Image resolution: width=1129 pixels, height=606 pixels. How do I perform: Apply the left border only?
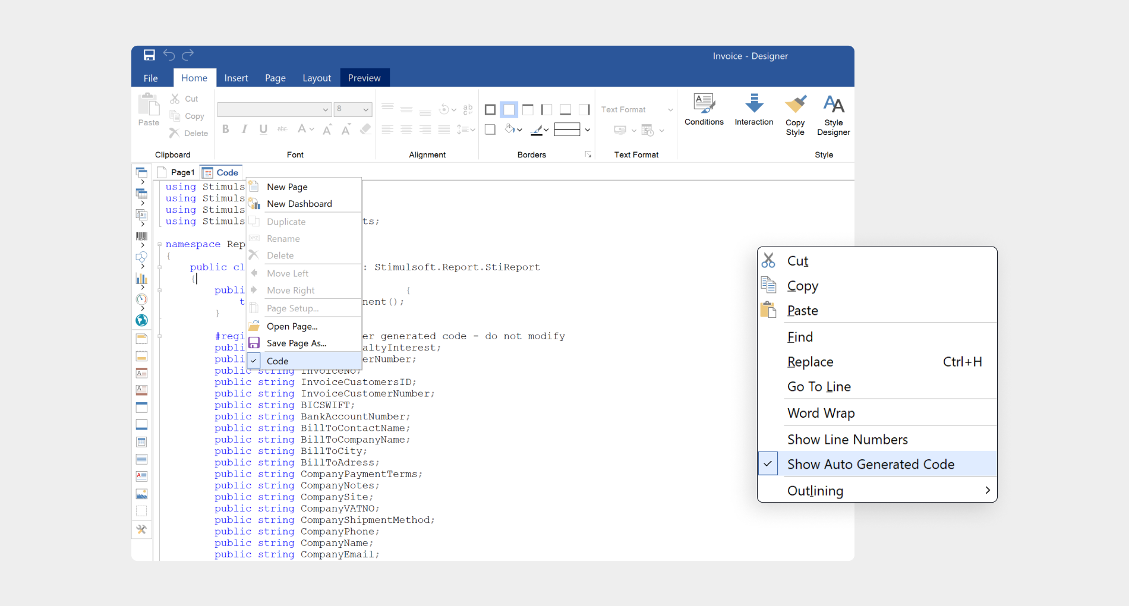[547, 109]
